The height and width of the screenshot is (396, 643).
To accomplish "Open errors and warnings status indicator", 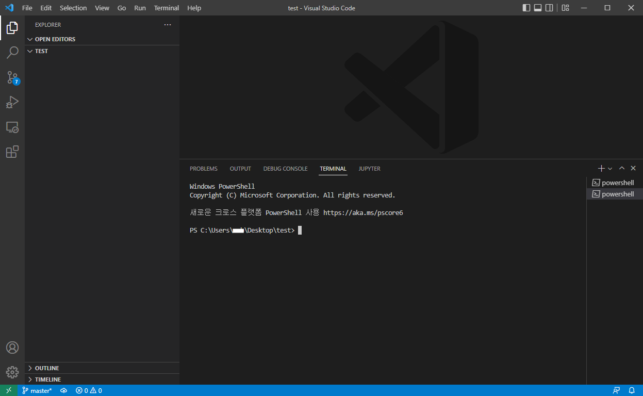I will pyautogui.click(x=89, y=390).
